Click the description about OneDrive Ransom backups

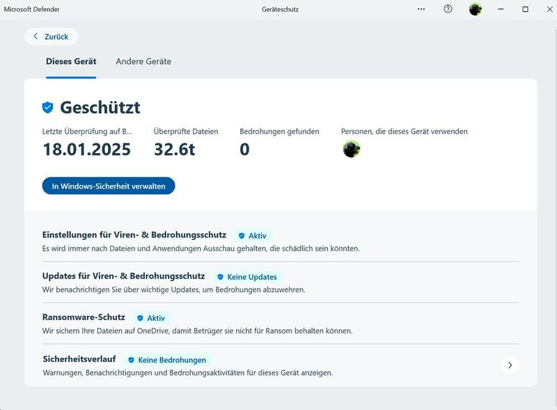click(x=198, y=331)
